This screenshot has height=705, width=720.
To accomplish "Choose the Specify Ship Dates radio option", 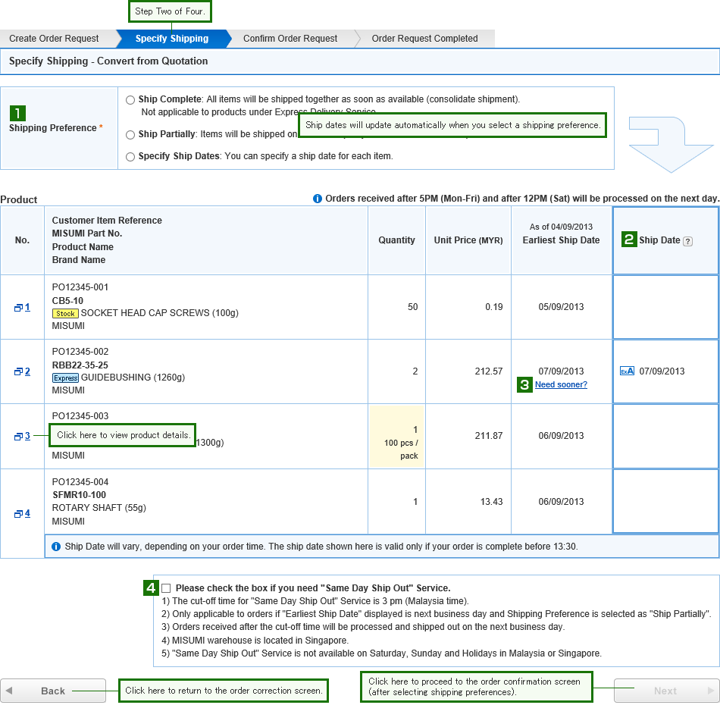I will (x=131, y=157).
